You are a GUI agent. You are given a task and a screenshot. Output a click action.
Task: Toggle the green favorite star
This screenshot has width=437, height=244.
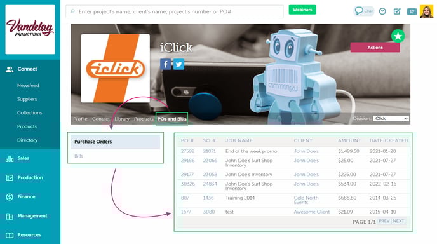pyautogui.click(x=398, y=36)
